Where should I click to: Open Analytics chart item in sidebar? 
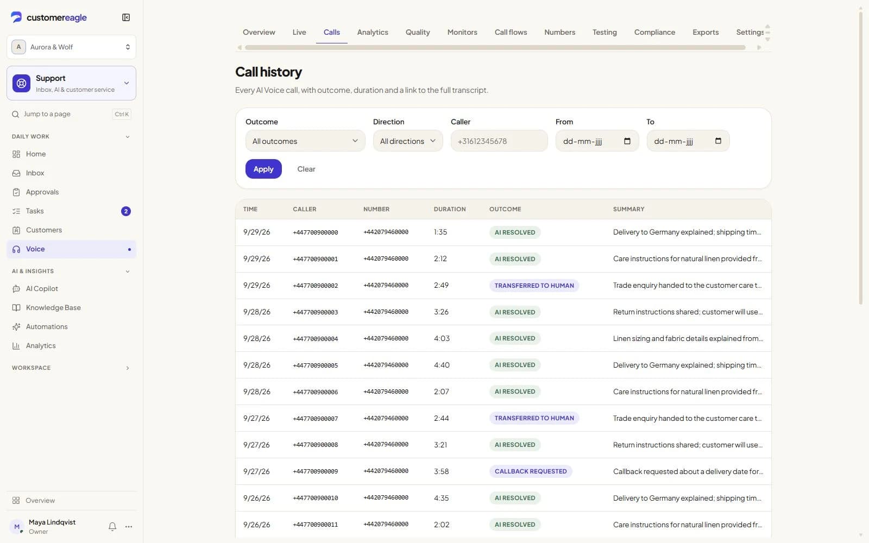click(71, 346)
